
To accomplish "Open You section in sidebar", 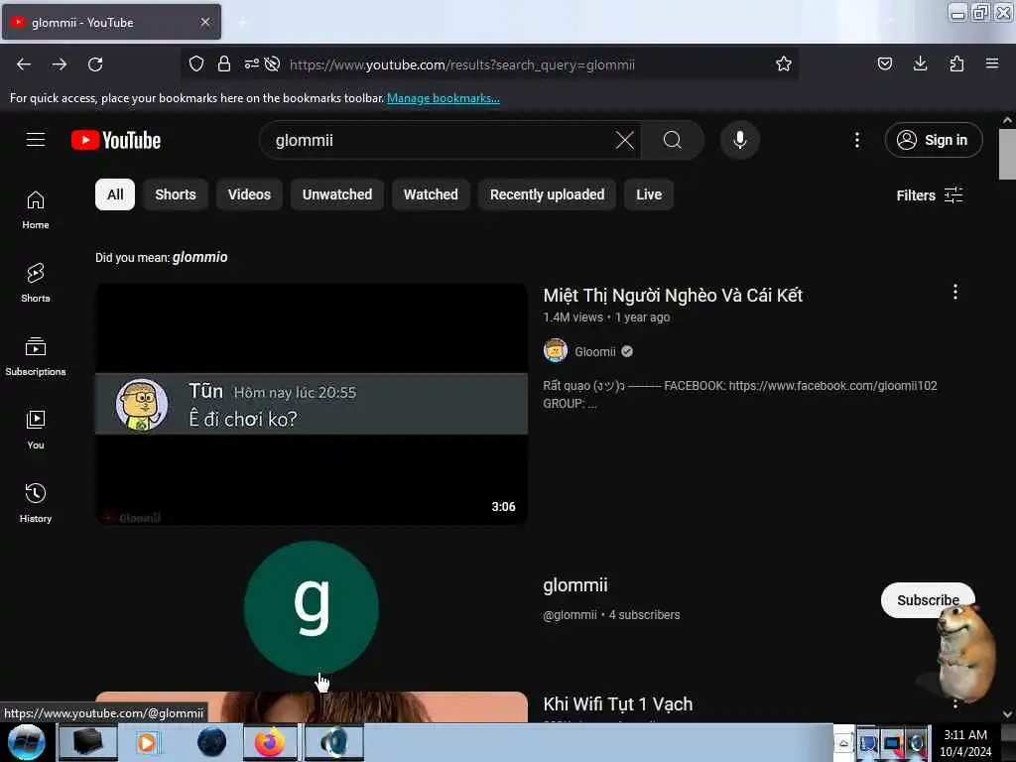I will (x=36, y=430).
